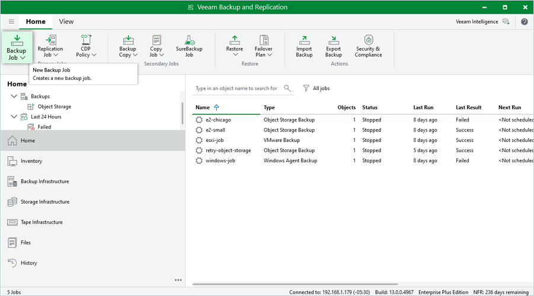Collapse the Last 24 Hours tree node

coord(14,117)
